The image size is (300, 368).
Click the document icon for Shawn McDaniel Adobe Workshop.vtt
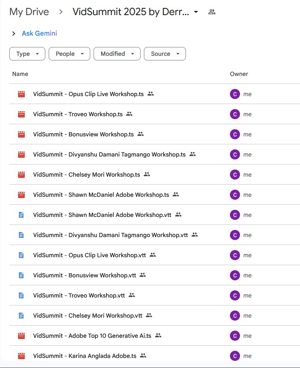[x=21, y=215]
